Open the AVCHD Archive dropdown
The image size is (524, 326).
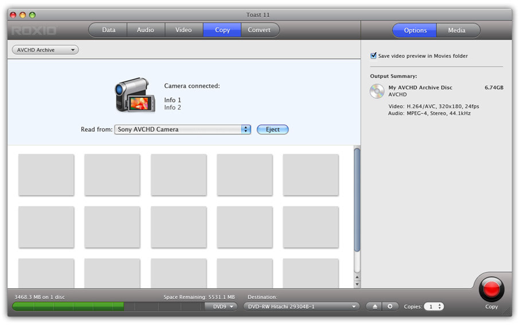point(45,50)
